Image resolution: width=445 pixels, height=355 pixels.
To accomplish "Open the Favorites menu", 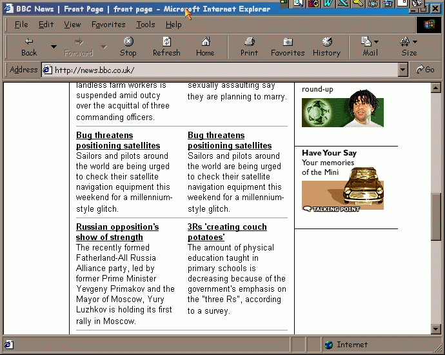I will [108, 25].
